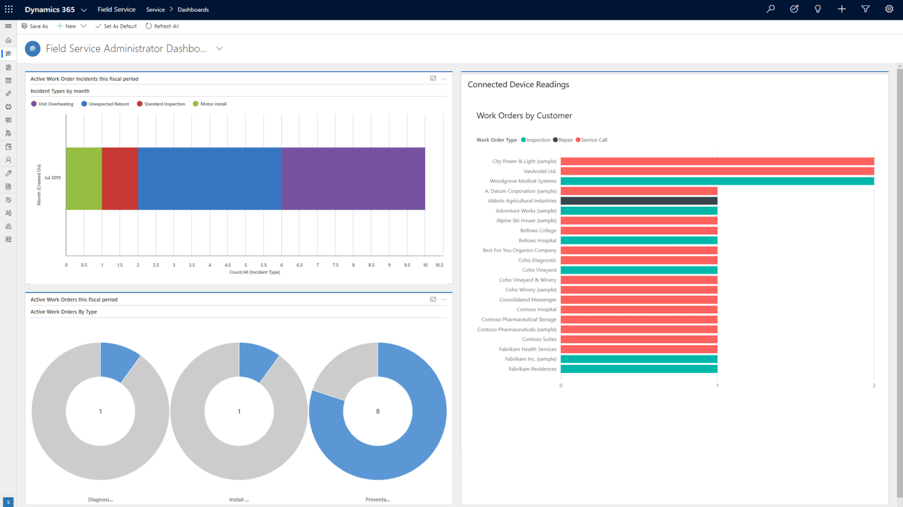This screenshot has width=903, height=507.
Task: Click the Home icon in sidebar
Action: pyautogui.click(x=8, y=40)
